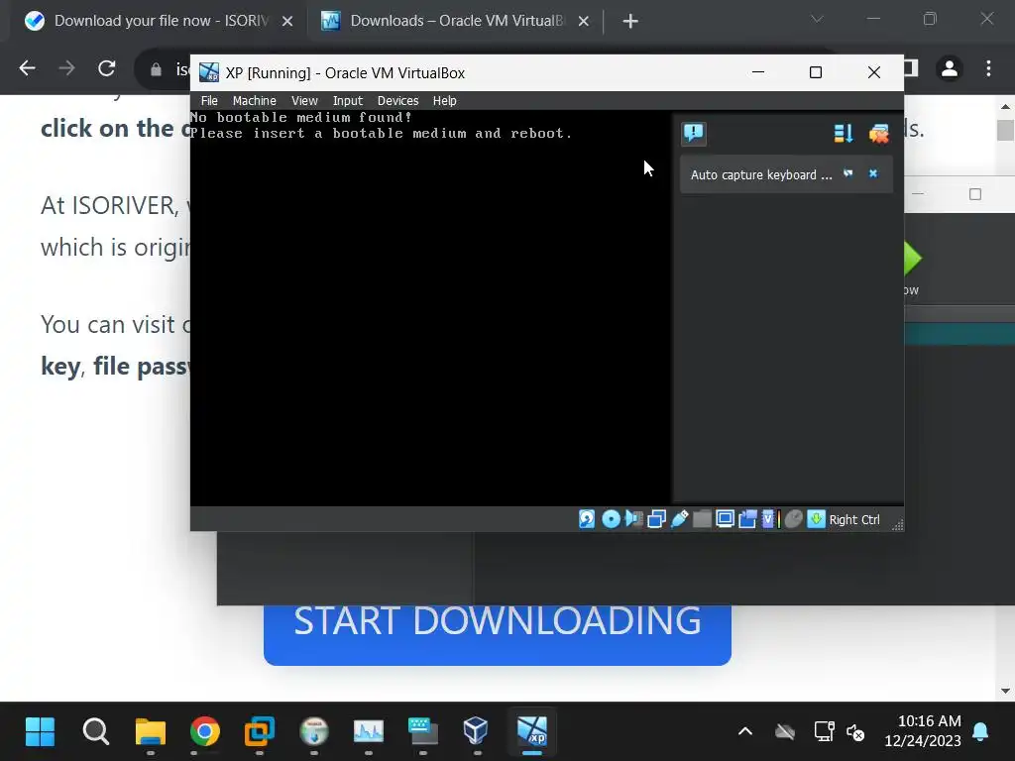The image size is (1015, 761).
Task: Close the ISORIVER browser tab
Action: (x=287, y=22)
